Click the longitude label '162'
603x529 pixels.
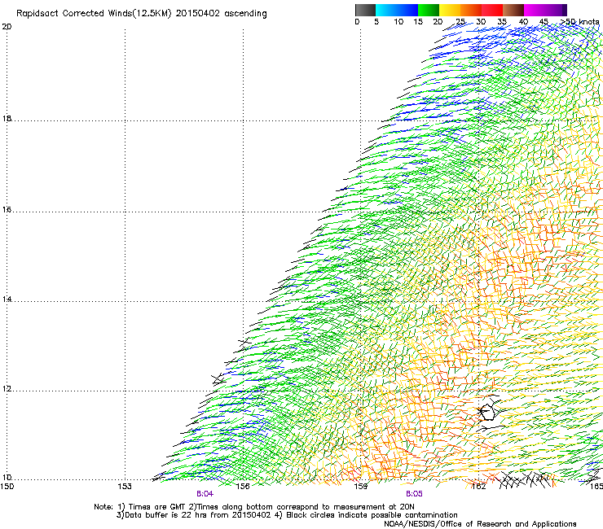[x=479, y=487]
